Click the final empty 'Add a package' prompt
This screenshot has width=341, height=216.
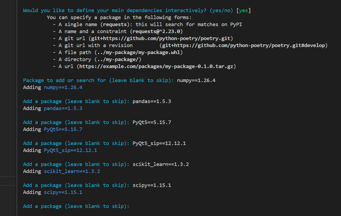tap(76, 206)
